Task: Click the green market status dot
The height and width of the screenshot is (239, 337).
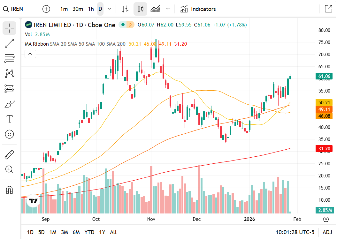Action: pos(123,25)
